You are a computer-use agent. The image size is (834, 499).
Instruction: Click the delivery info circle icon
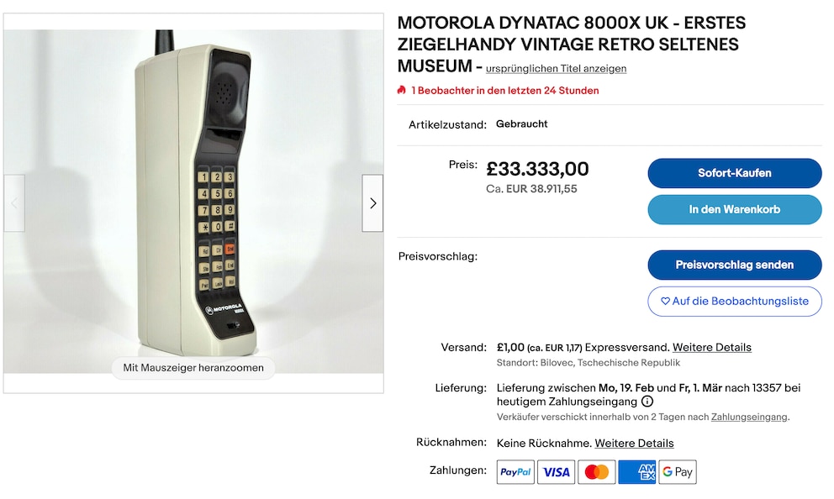pyautogui.click(x=647, y=402)
